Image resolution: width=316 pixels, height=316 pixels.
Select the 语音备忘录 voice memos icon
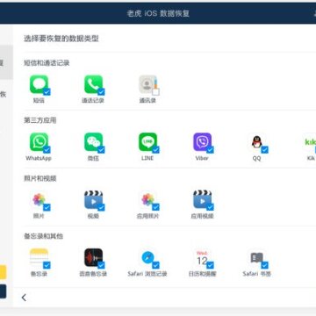click(x=93, y=257)
